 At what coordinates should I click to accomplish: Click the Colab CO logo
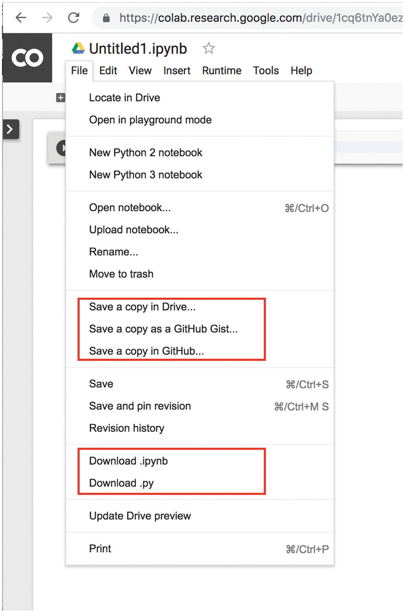27,58
